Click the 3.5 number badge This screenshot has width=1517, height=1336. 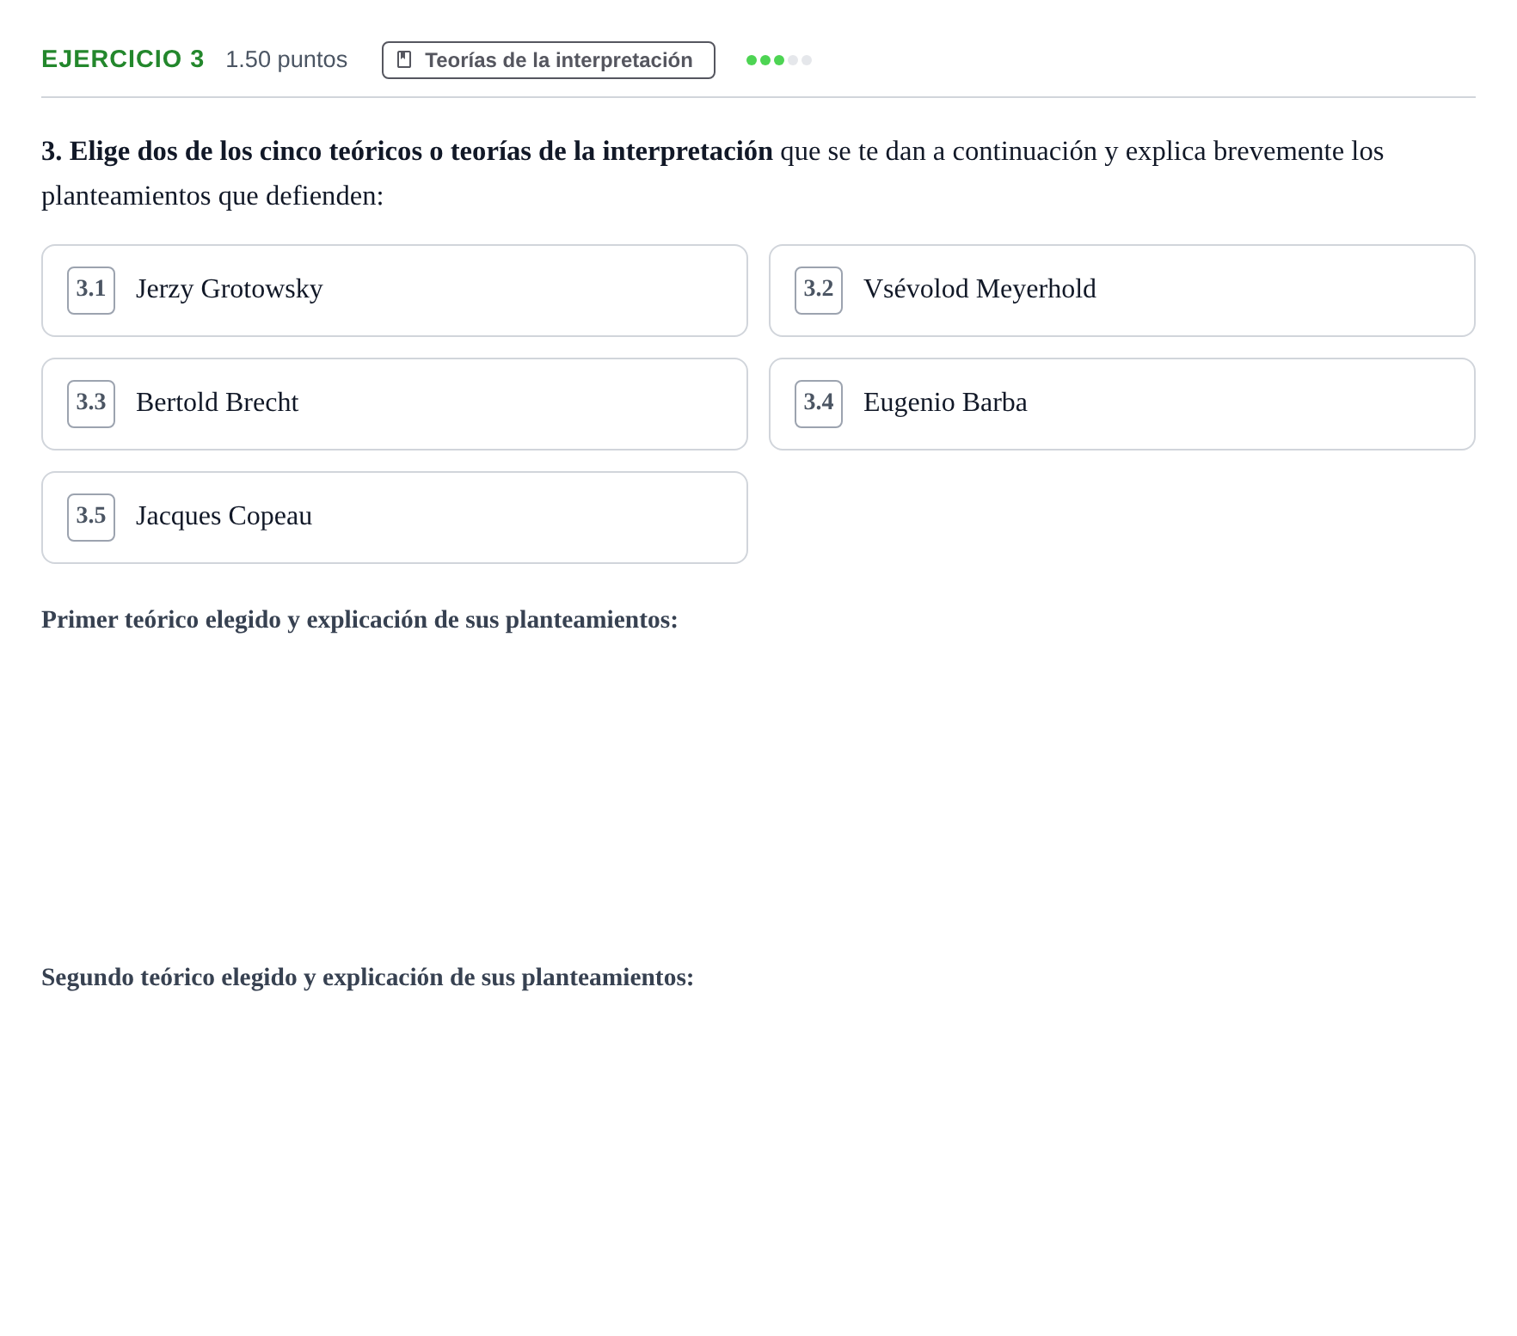tap(91, 518)
